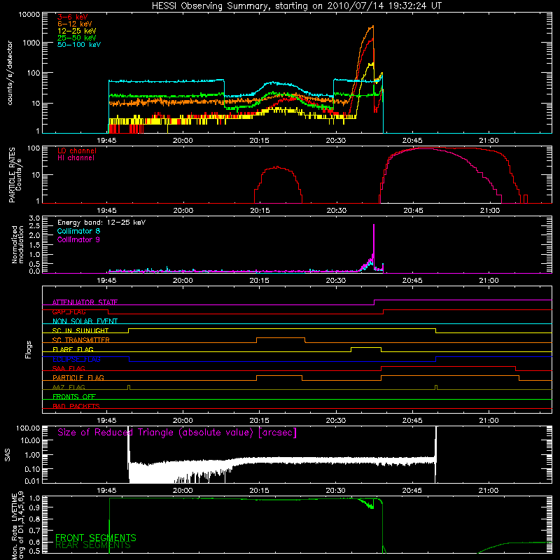Click the SAA_FLAG label
Viewport: 560px width, 560px height.
[x=69, y=368]
